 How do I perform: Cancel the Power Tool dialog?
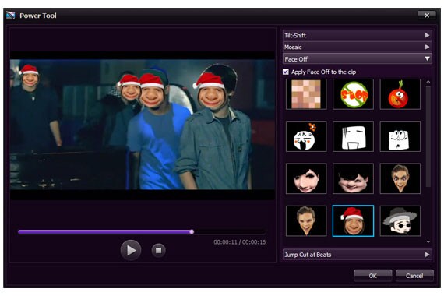pyautogui.click(x=414, y=276)
